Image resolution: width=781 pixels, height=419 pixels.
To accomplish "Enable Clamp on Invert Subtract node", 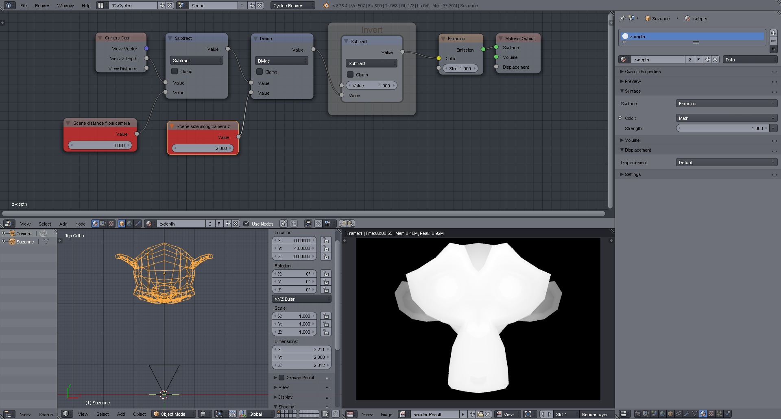I will click(x=350, y=74).
